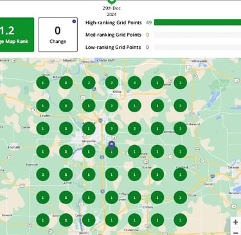Select the green Average Map Rank card
The width and height of the screenshot is (241, 235).
[16, 35]
